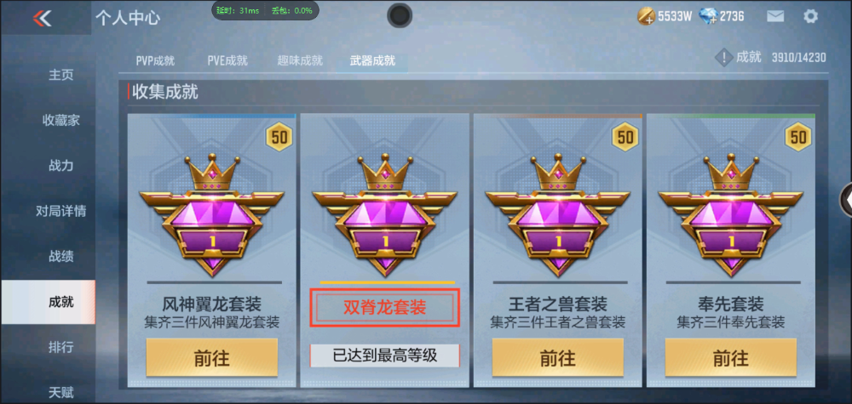Click 前往 under 王者之兽套装

coord(558,358)
